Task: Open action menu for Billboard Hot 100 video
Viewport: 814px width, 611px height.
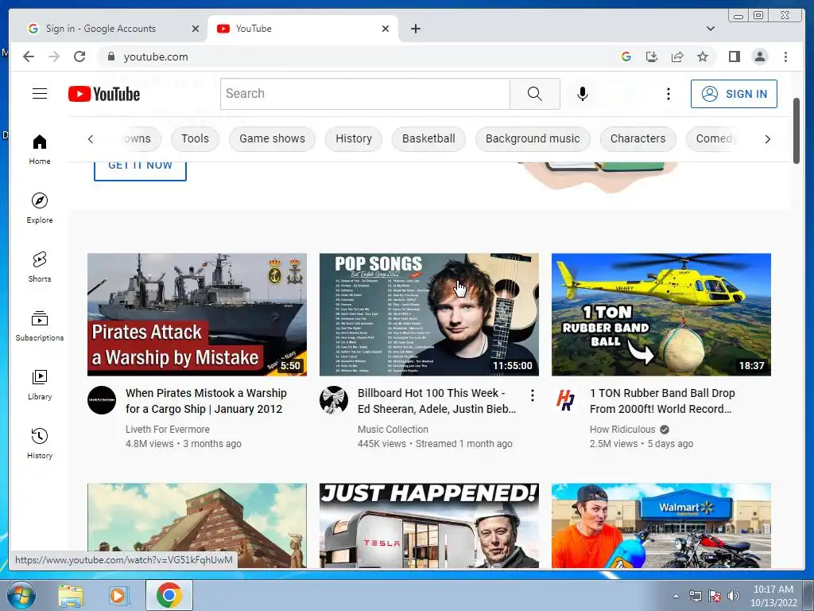Action: (532, 396)
